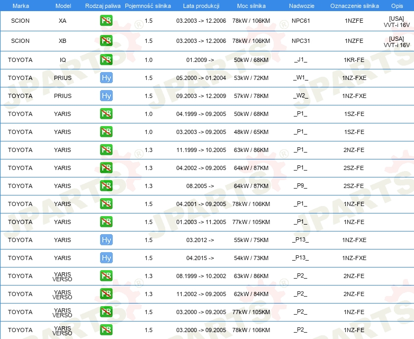Image resolution: width=414 pixels, height=339 pixels.
Task: Click the 11.1999 -> 10.2005 date cell
Action: click(201, 150)
